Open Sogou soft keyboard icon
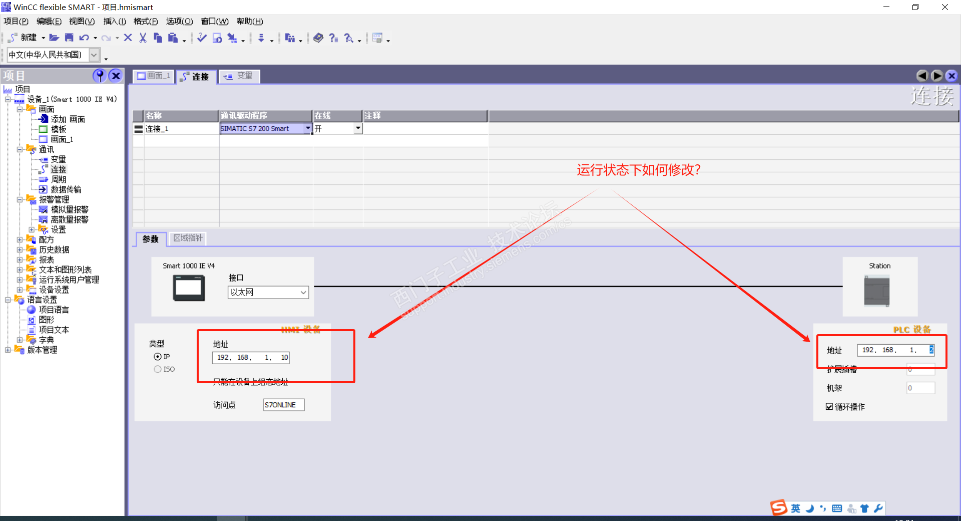Screen dimensions: 961x521 click(837, 508)
